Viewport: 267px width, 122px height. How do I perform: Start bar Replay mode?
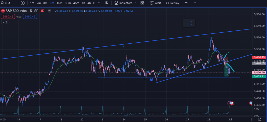172,3
